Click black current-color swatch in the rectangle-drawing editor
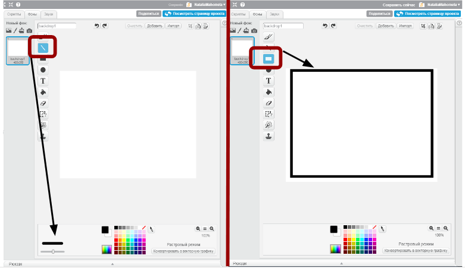 pos(333,229)
